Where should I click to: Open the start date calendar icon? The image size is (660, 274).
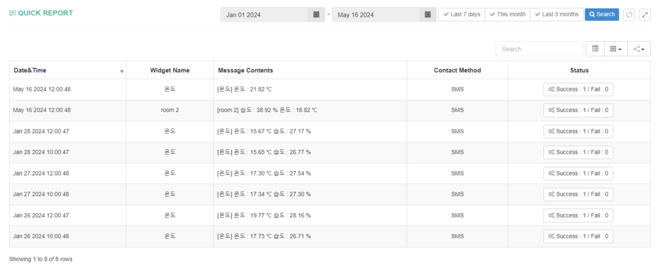[x=316, y=15]
